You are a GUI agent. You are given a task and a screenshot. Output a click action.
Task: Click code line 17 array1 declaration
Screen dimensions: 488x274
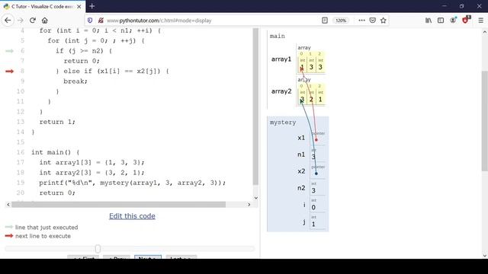[91, 162]
